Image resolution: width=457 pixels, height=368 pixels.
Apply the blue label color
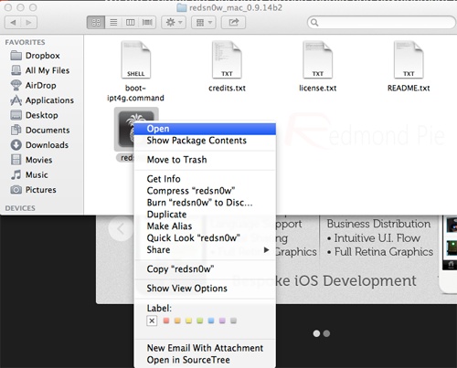click(x=211, y=321)
